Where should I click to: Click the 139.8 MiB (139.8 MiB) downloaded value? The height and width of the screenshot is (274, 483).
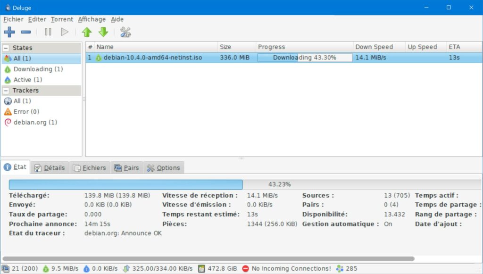117,196
